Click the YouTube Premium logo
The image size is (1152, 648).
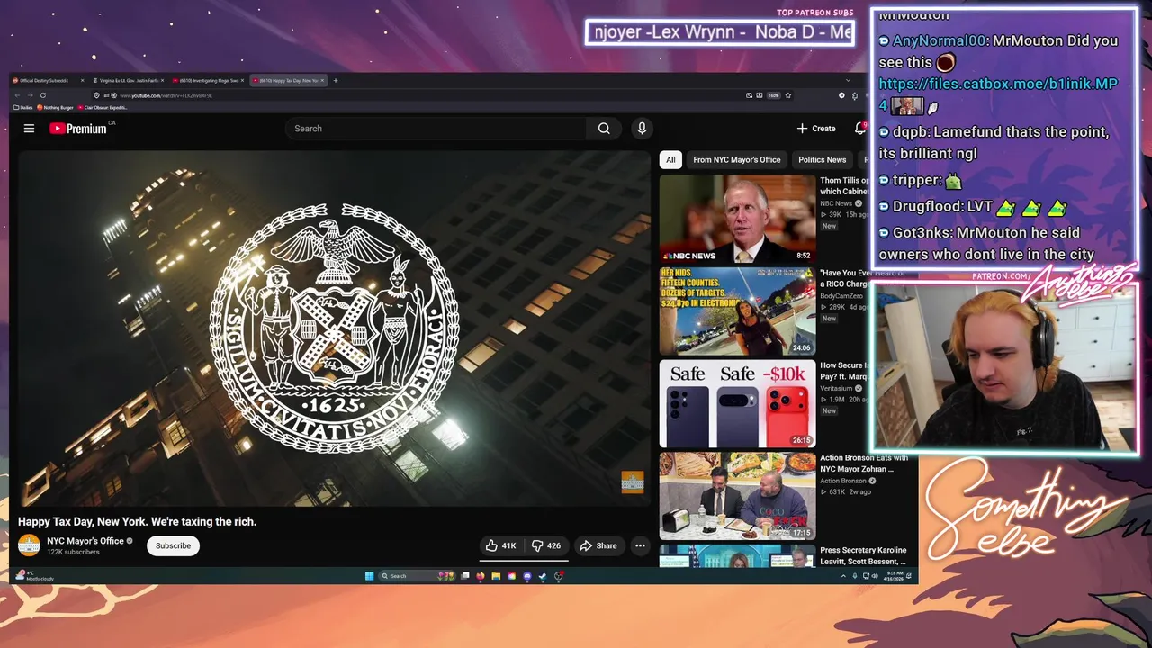[78, 129]
